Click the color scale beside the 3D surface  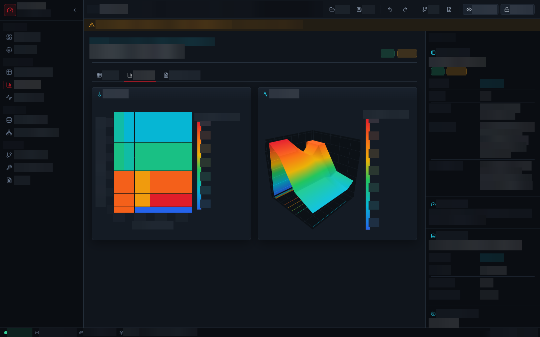click(368, 174)
